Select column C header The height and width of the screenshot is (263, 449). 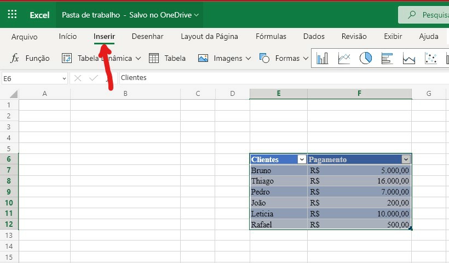click(198, 94)
